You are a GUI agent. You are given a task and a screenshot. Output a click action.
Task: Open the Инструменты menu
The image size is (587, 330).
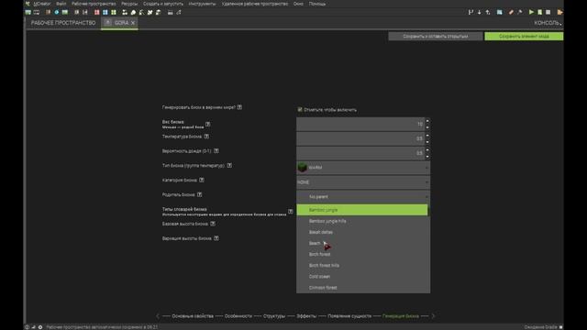pyautogui.click(x=202, y=4)
